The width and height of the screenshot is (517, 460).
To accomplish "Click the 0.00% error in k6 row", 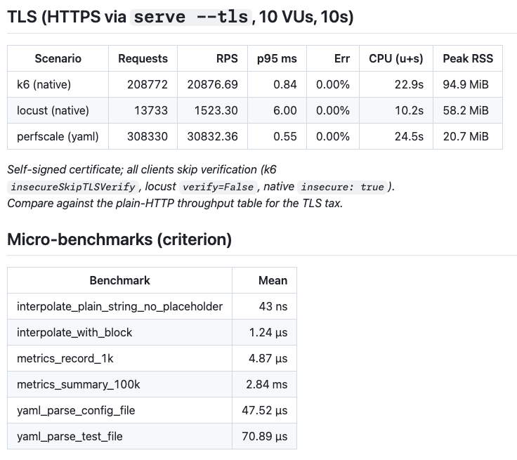I will (333, 84).
